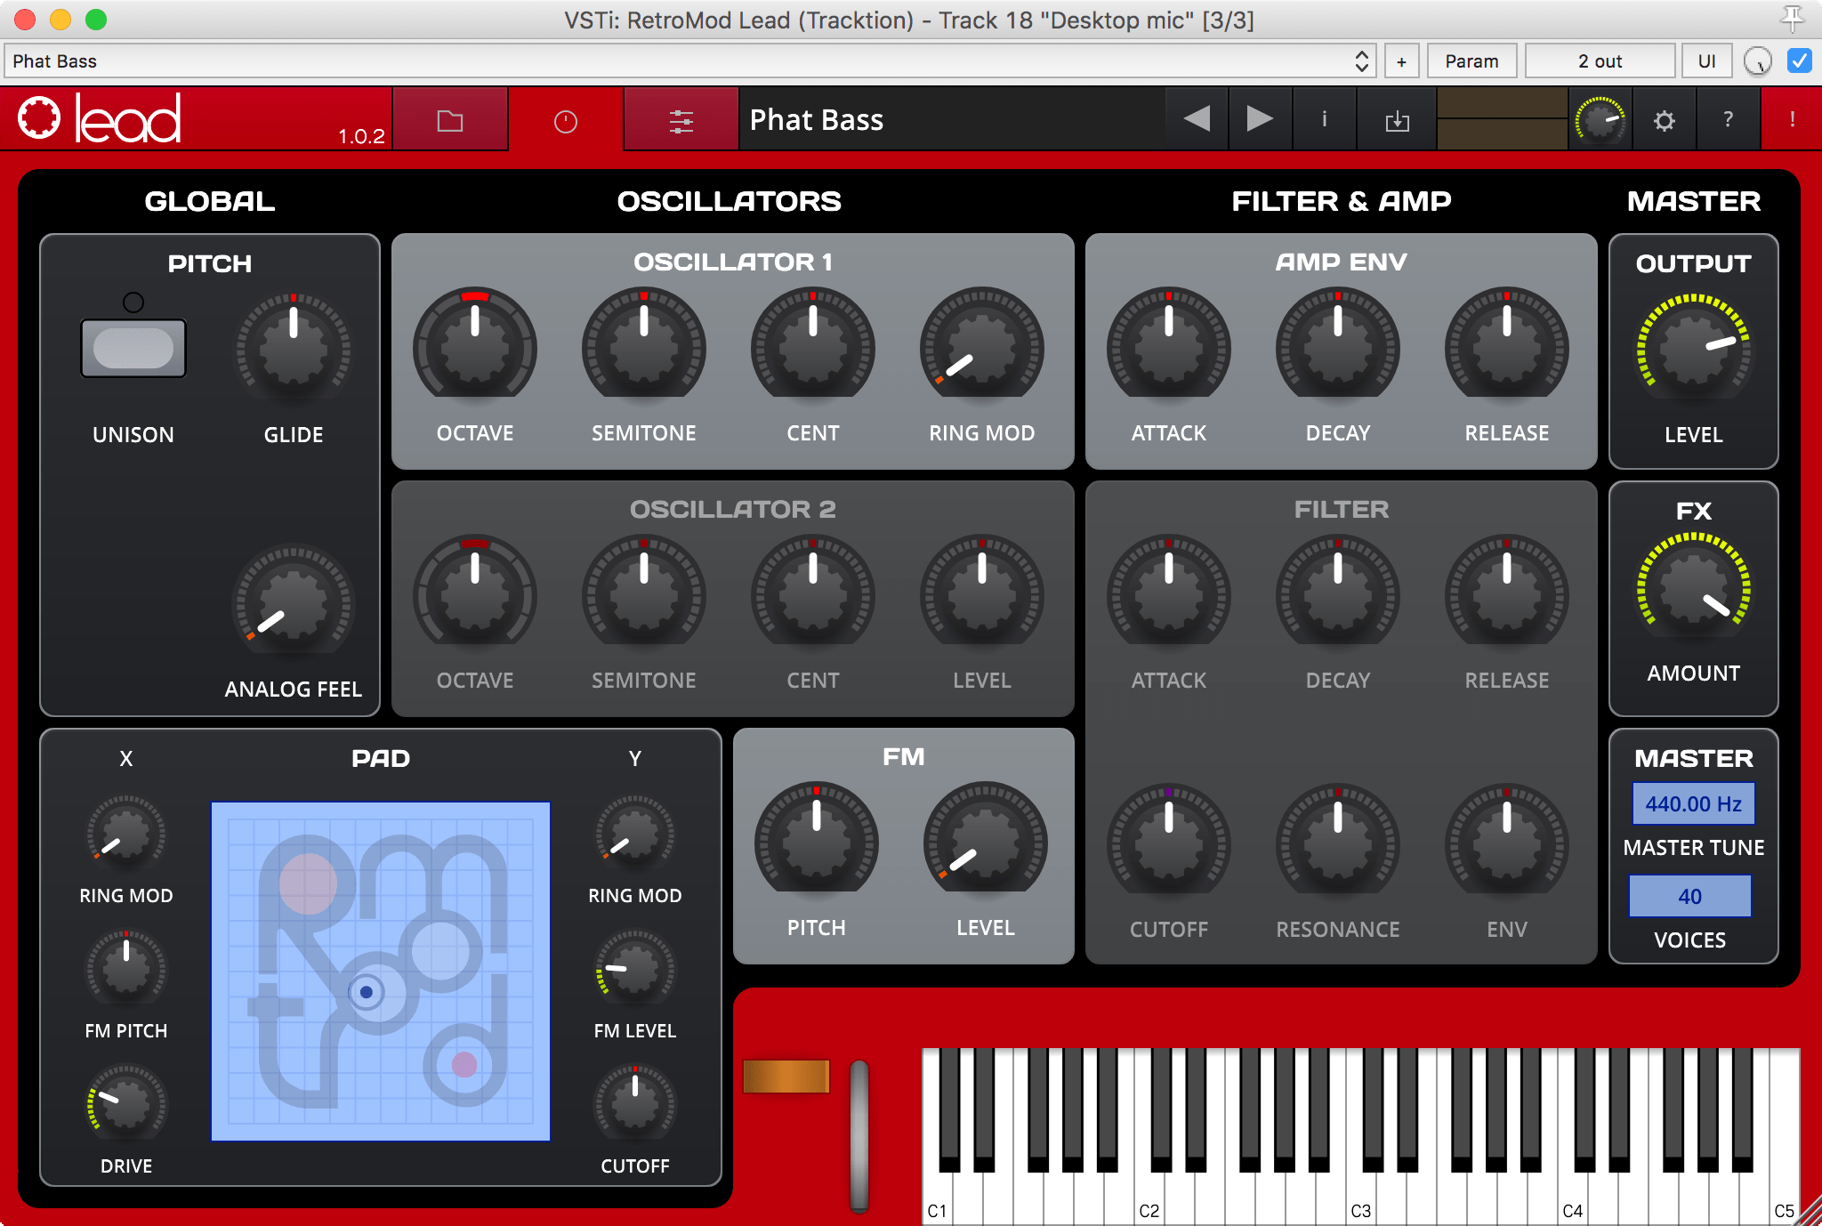Viewport: 1822px width, 1226px height.
Task: Open settings with the gear icon
Action: pyautogui.click(x=1664, y=120)
